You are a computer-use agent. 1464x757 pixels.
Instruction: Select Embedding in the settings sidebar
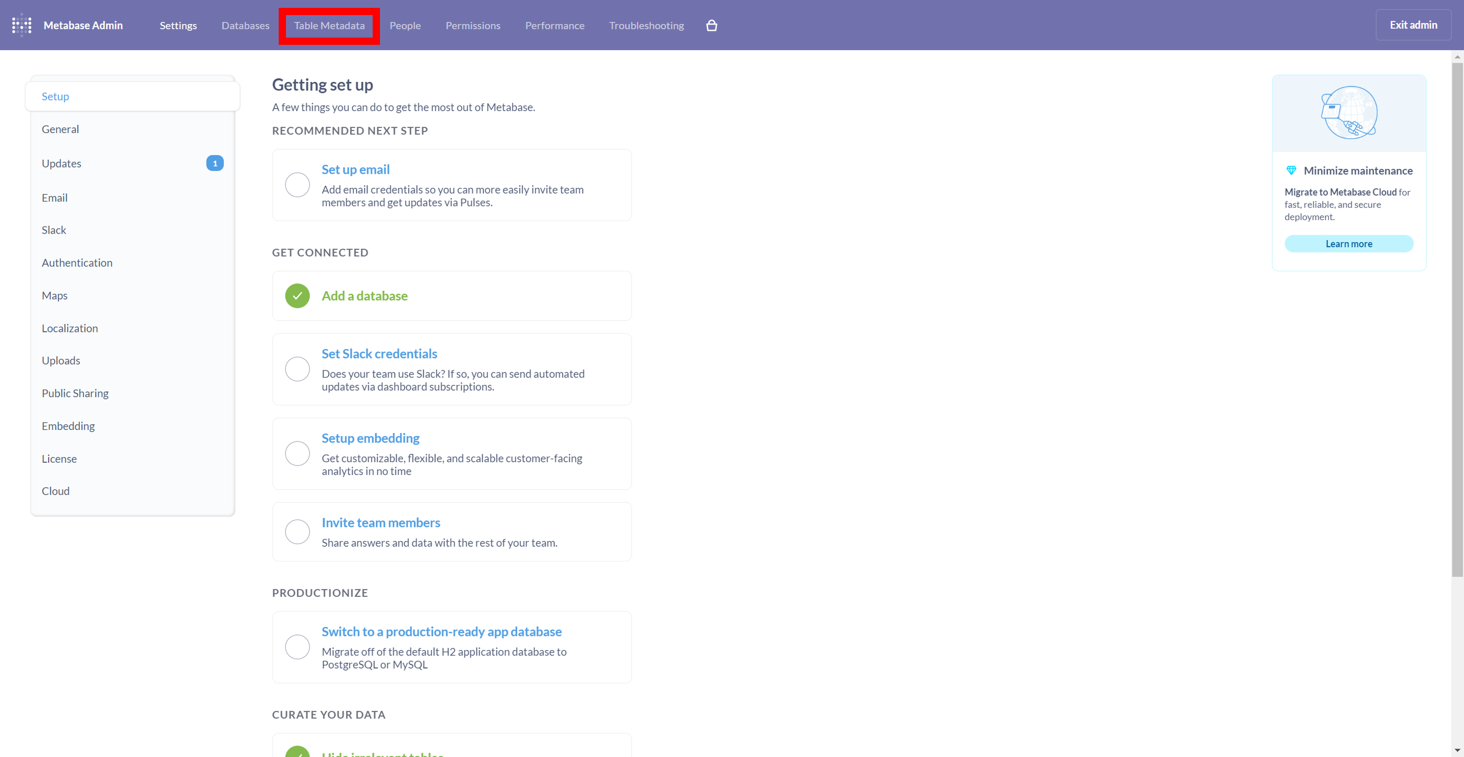[x=133, y=426]
